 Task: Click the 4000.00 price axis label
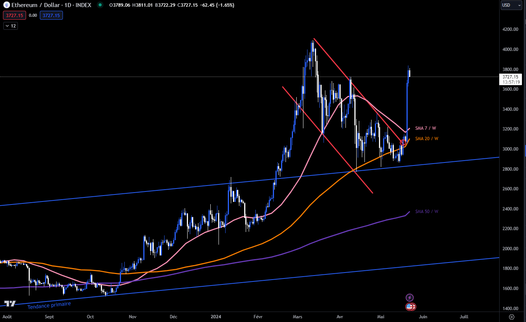(x=510, y=49)
